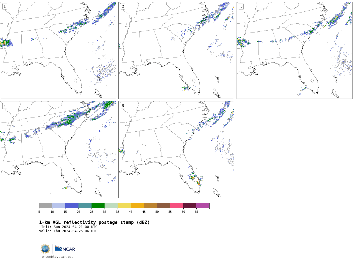Open ensemble member 2 reflectivity map
Image resolution: width=355 pixels, height=260 pixels.
click(x=176, y=50)
